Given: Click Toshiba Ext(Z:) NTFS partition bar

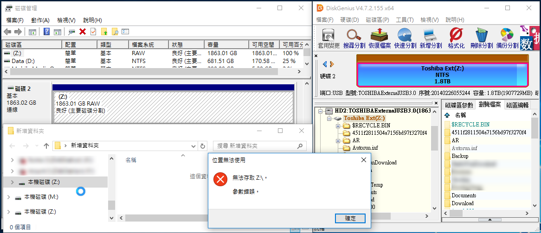Looking at the screenshot, I should point(443,75).
